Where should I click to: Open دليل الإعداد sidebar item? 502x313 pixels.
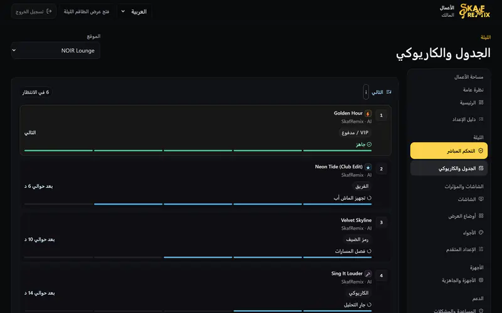(449, 119)
